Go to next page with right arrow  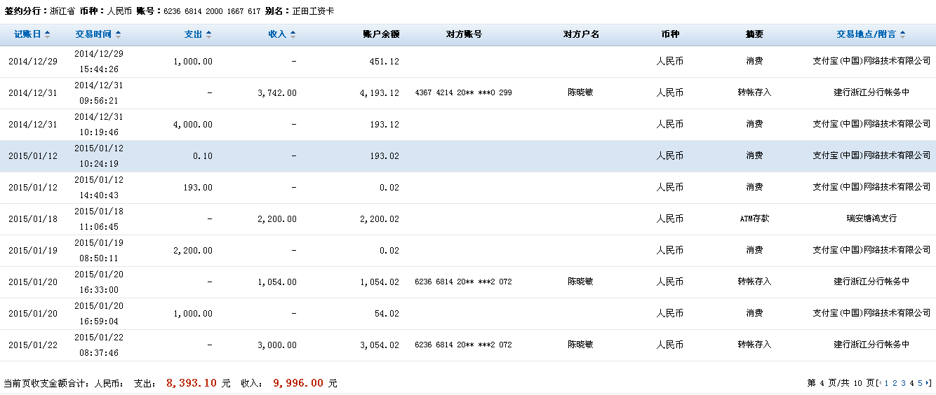point(928,383)
